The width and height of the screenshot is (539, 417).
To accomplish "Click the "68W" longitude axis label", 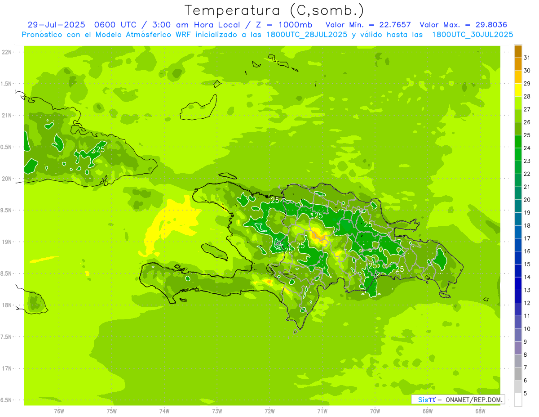I will (x=480, y=411).
